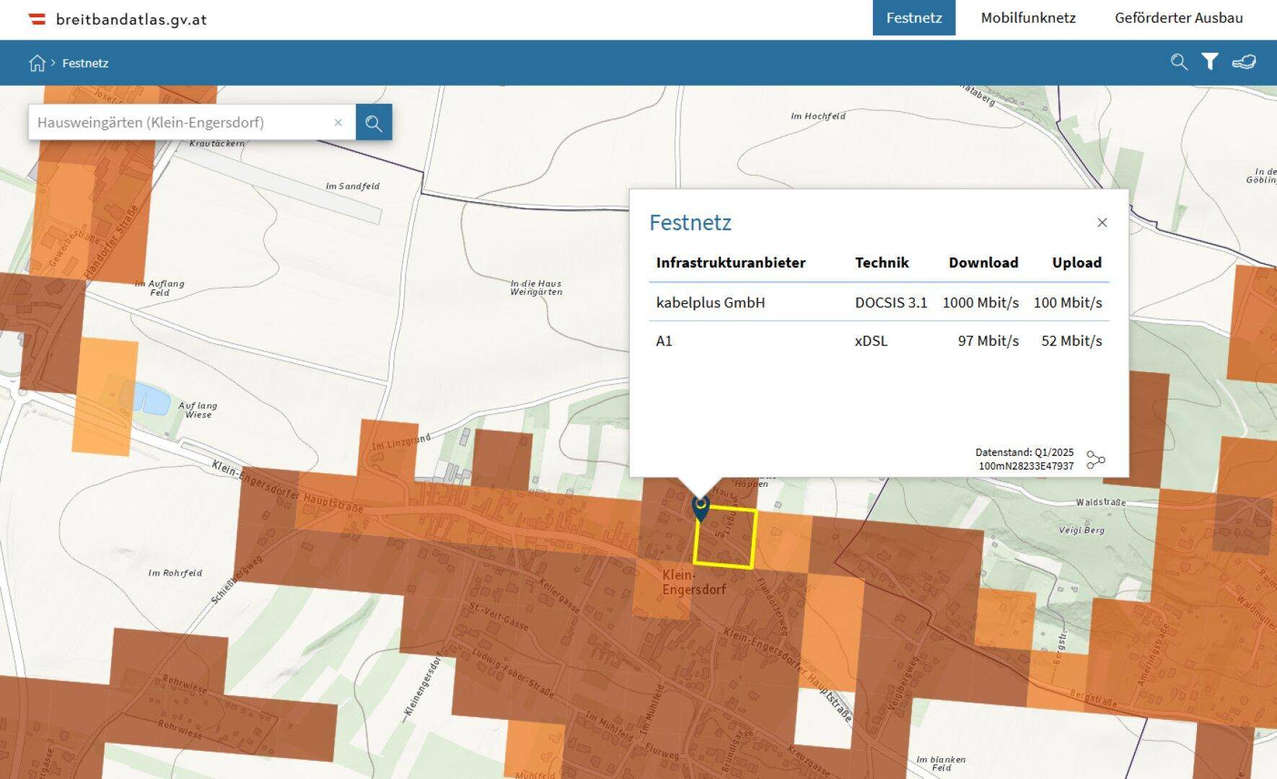Open the filter funnel icon

point(1210,62)
